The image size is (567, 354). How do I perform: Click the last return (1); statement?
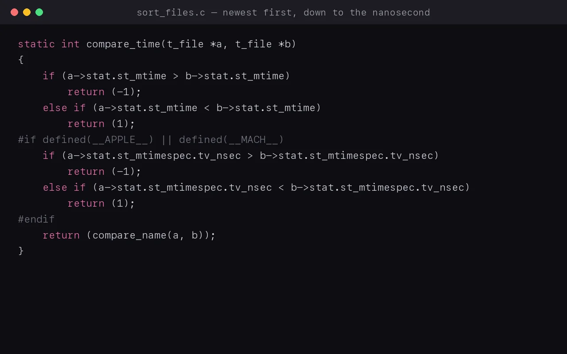(x=101, y=204)
